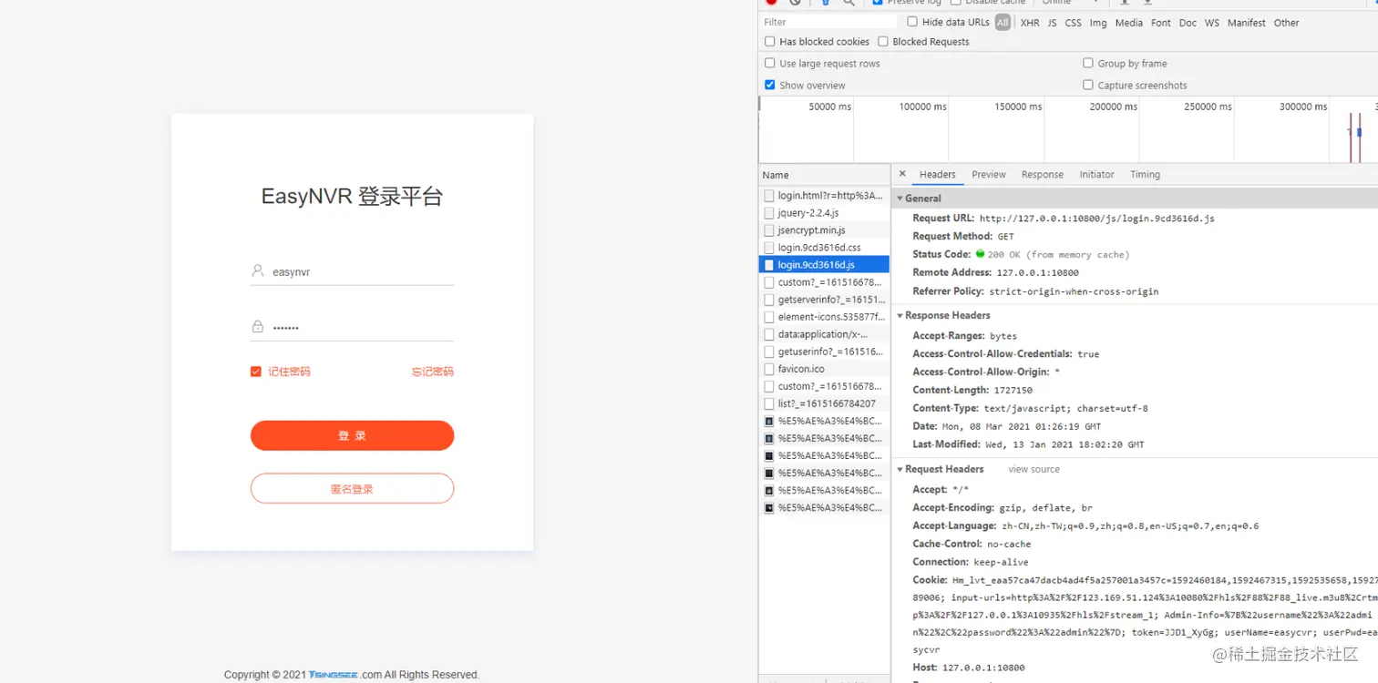Image resolution: width=1378 pixels, height=683 pixels.
Task: Click the user icon beside the easynvr username
Action: [258, 271]
